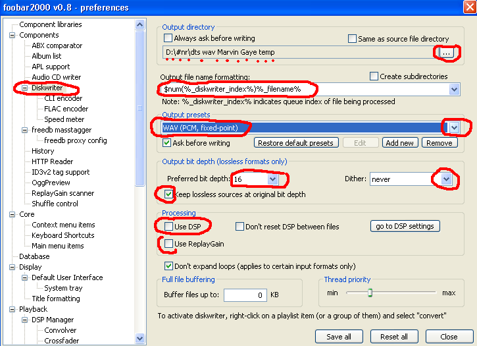Select Context menu items page
This screenshot has height=346, width=477.
pos(63,225)
